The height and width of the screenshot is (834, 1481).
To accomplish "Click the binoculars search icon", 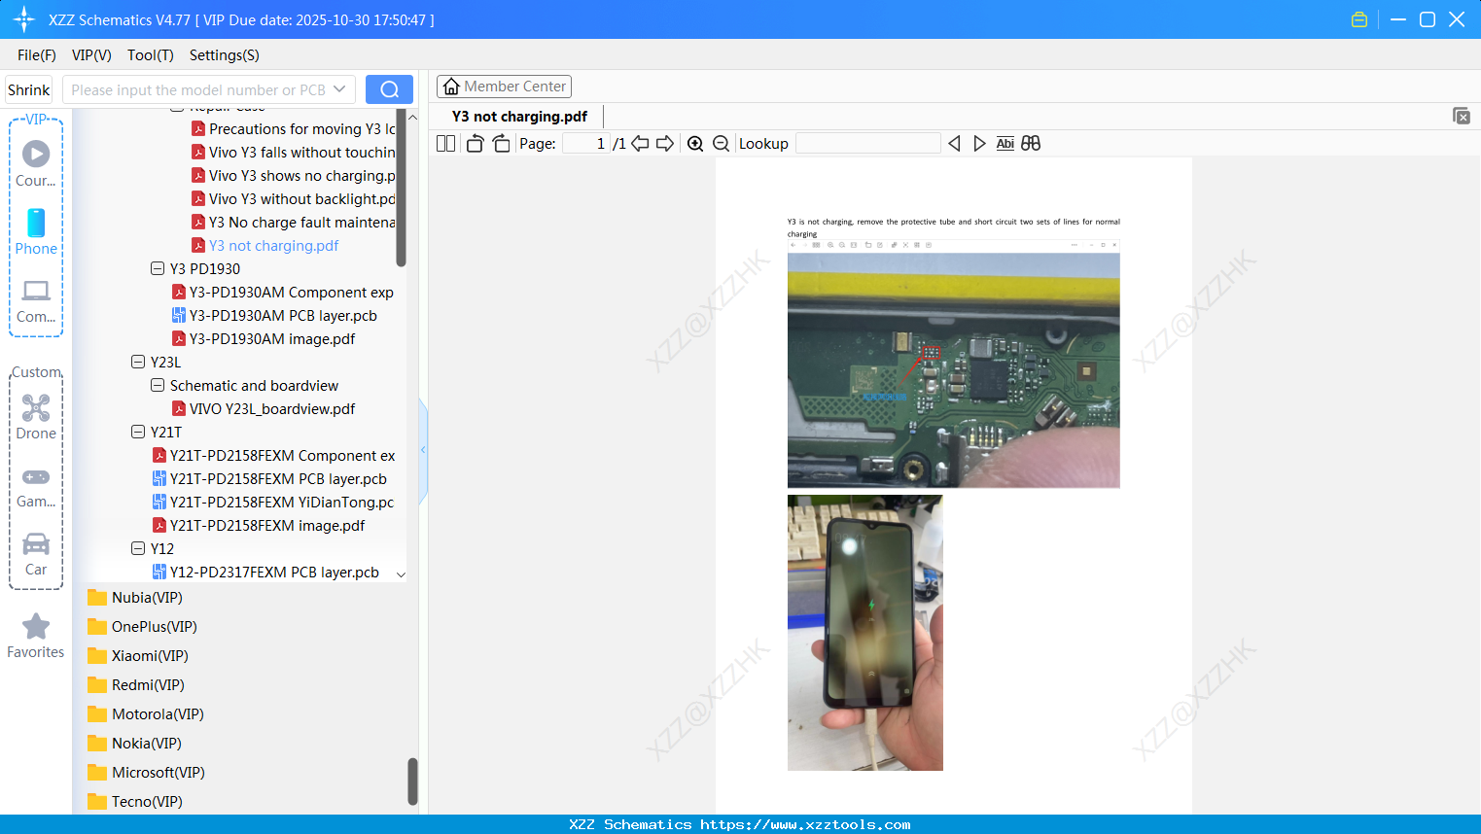I will (1031, 143).
